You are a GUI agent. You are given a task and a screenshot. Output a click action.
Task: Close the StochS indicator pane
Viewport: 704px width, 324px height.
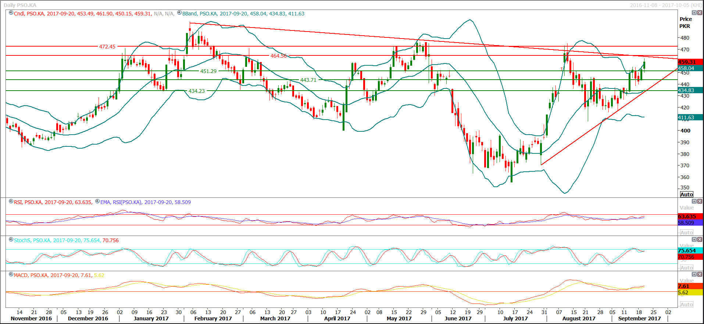700,240
